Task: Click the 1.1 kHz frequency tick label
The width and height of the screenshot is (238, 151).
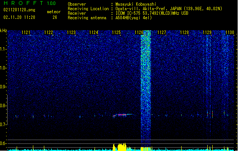Action: 3,49
